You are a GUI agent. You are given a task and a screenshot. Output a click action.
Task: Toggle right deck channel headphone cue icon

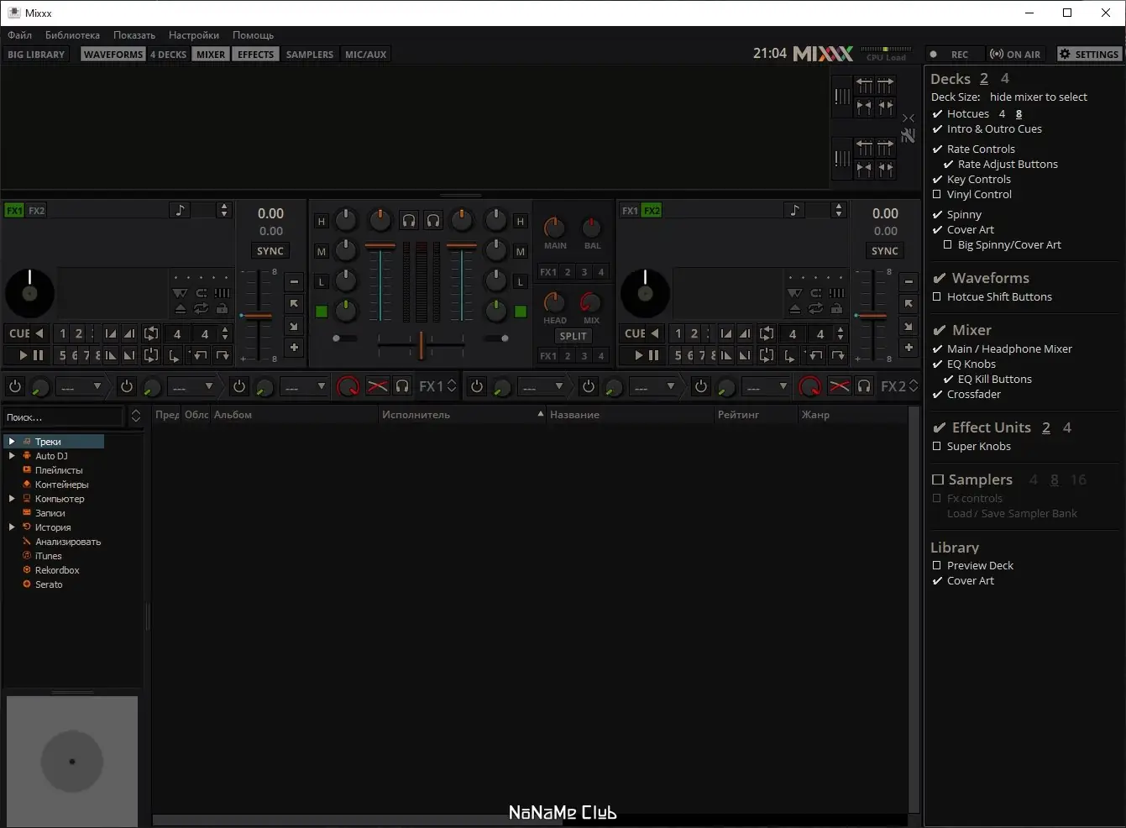(433, 221)
